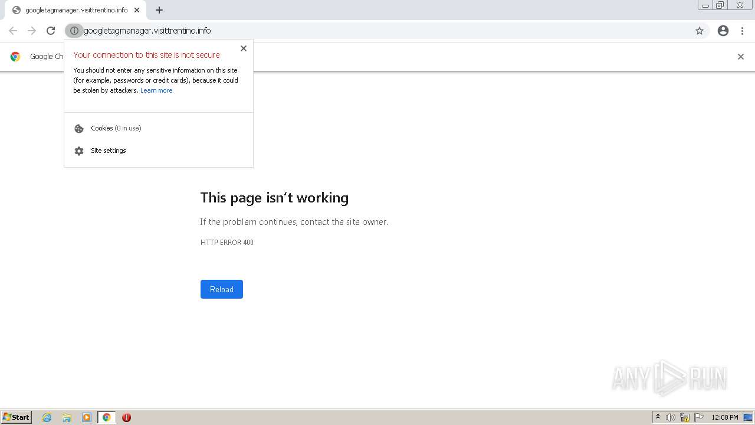Viewport: 755px width, 425px height.
Task: Bookmark this page with the star icon
Action: [700, 31]
